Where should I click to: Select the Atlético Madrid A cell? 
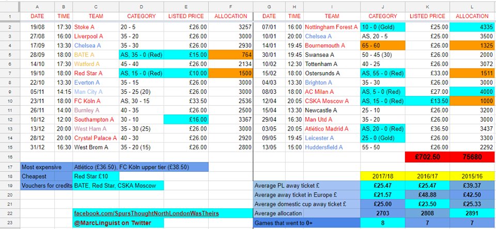click(x=332, y=129)
